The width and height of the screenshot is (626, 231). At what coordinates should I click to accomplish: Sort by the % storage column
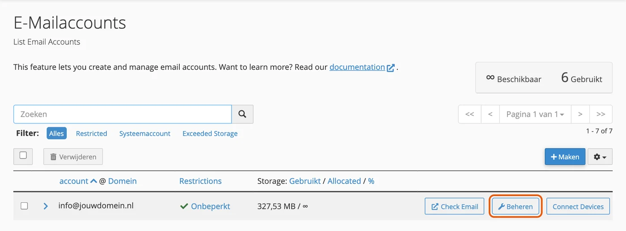[371, 181]
